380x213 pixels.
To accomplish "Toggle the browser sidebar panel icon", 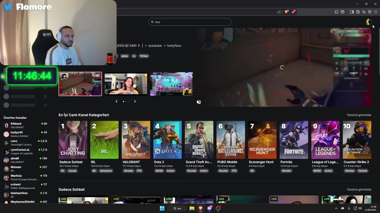I will [352, 12].
